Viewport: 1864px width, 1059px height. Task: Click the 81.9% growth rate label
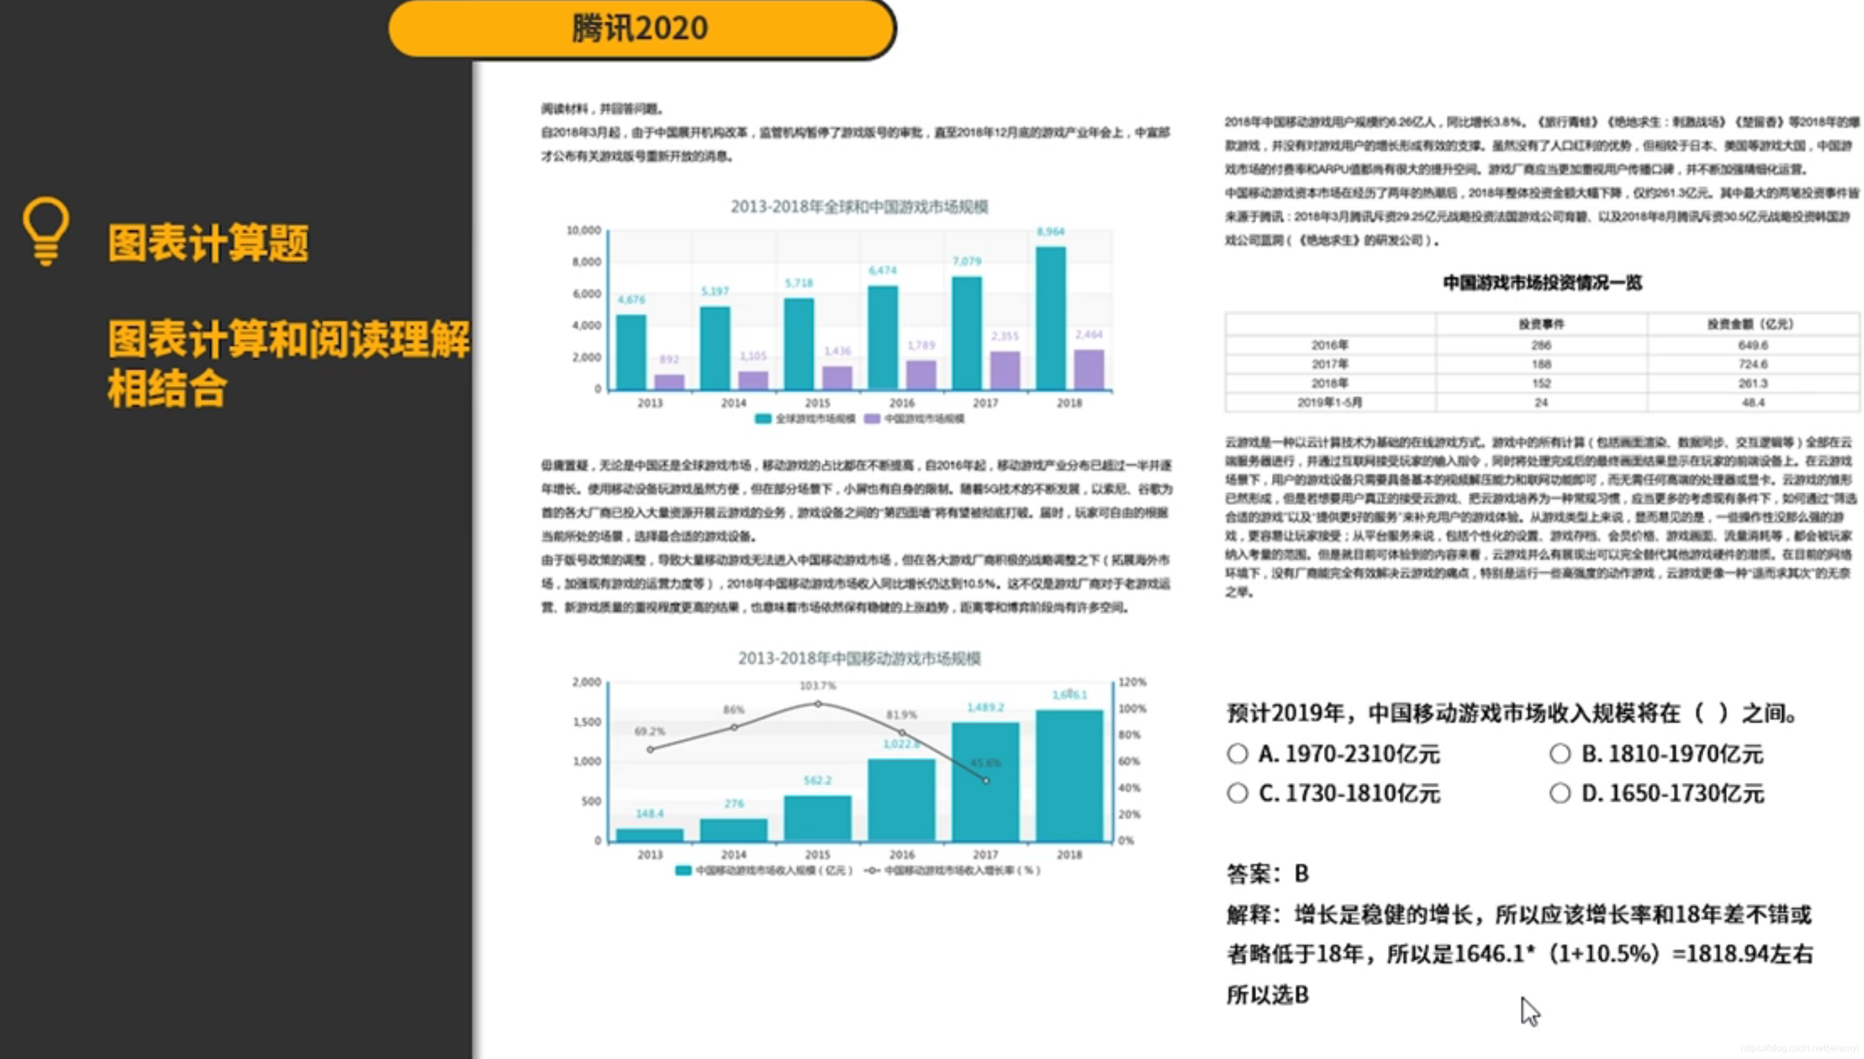[x=901, y=715]
